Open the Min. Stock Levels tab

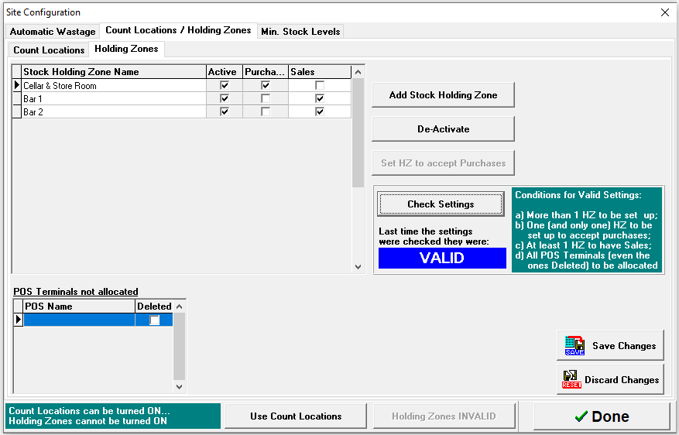[x=300, y=32]
